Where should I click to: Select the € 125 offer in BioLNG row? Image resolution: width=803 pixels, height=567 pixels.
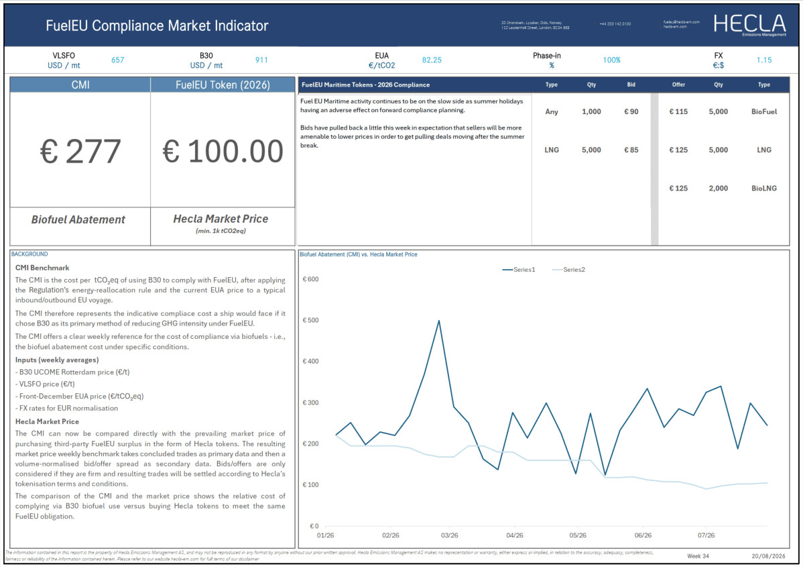pos(678,189)
